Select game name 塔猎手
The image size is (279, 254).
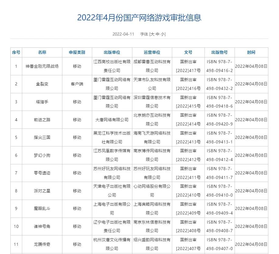point(42,102)
